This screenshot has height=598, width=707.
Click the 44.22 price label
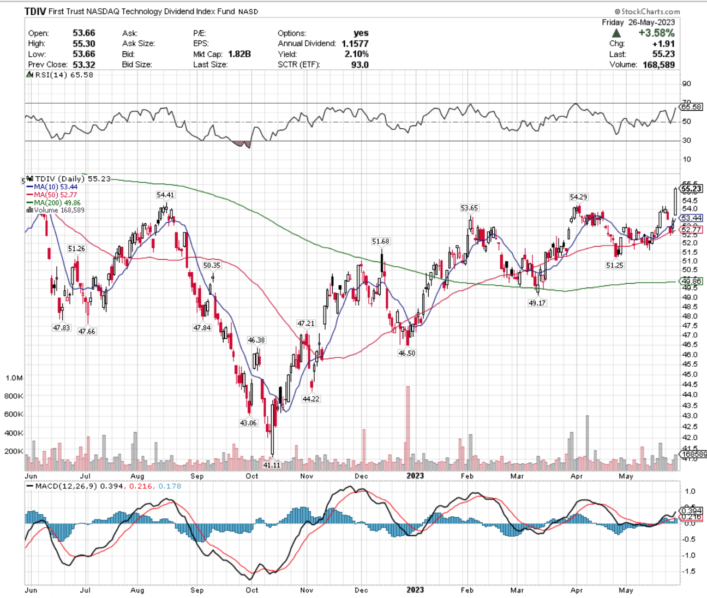click(311, 399)
